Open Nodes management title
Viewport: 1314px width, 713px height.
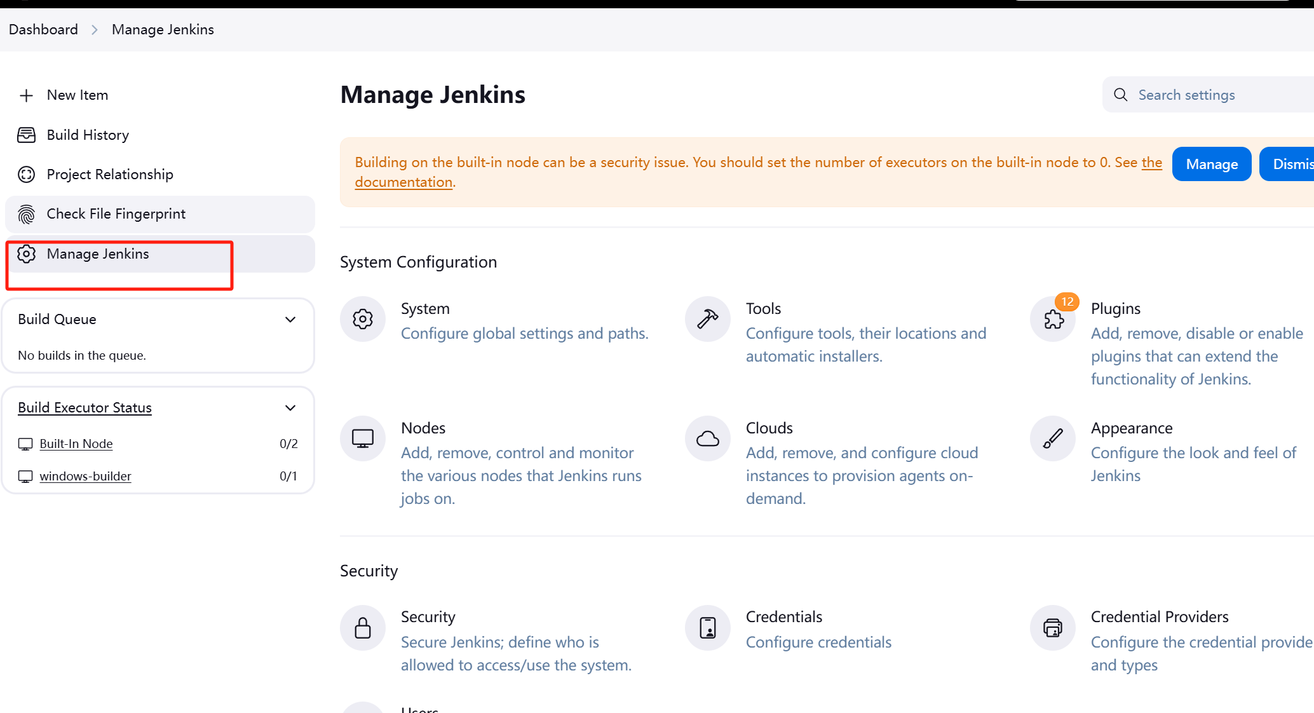423,428
